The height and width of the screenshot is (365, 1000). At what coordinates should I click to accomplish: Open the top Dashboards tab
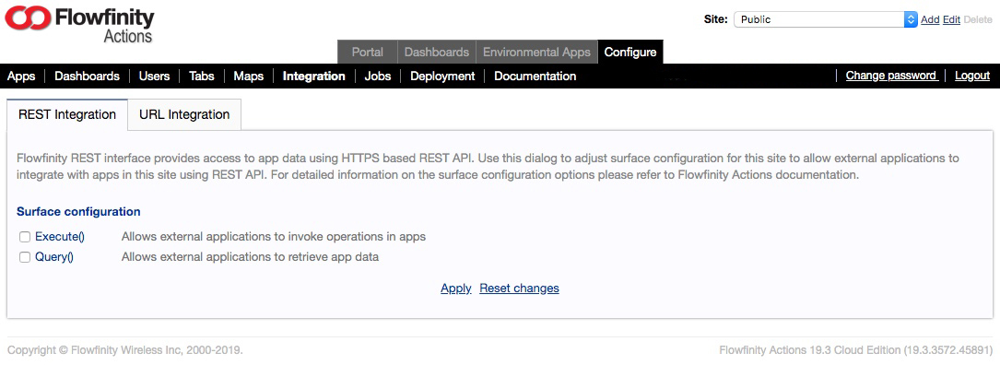tap(437, 53)
